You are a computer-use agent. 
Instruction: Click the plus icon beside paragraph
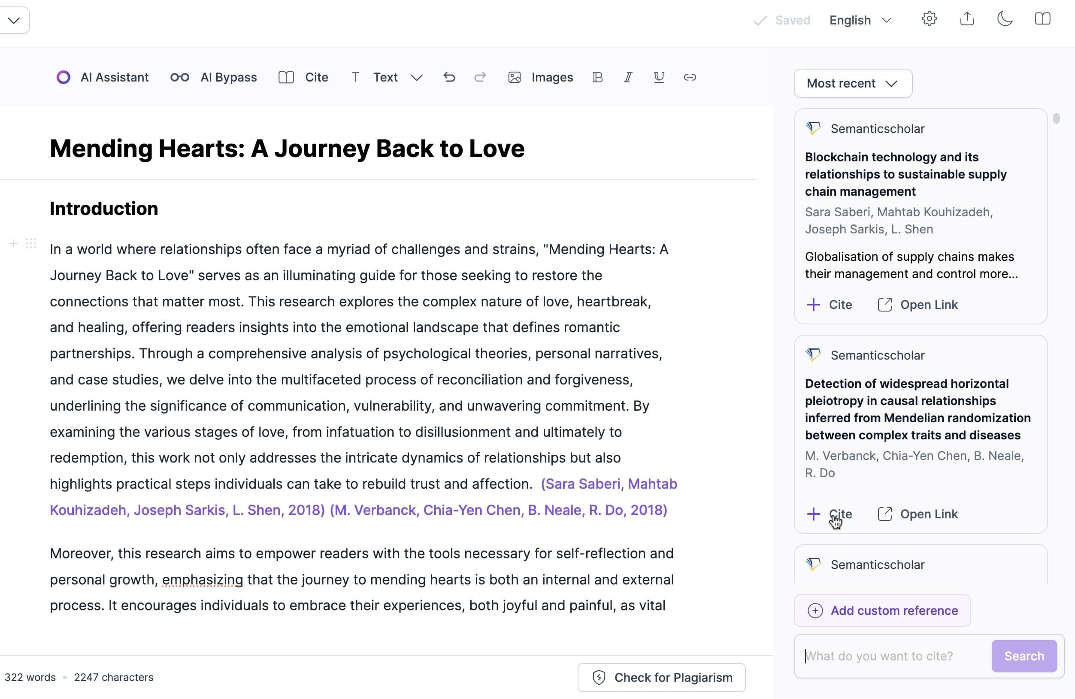14,244
